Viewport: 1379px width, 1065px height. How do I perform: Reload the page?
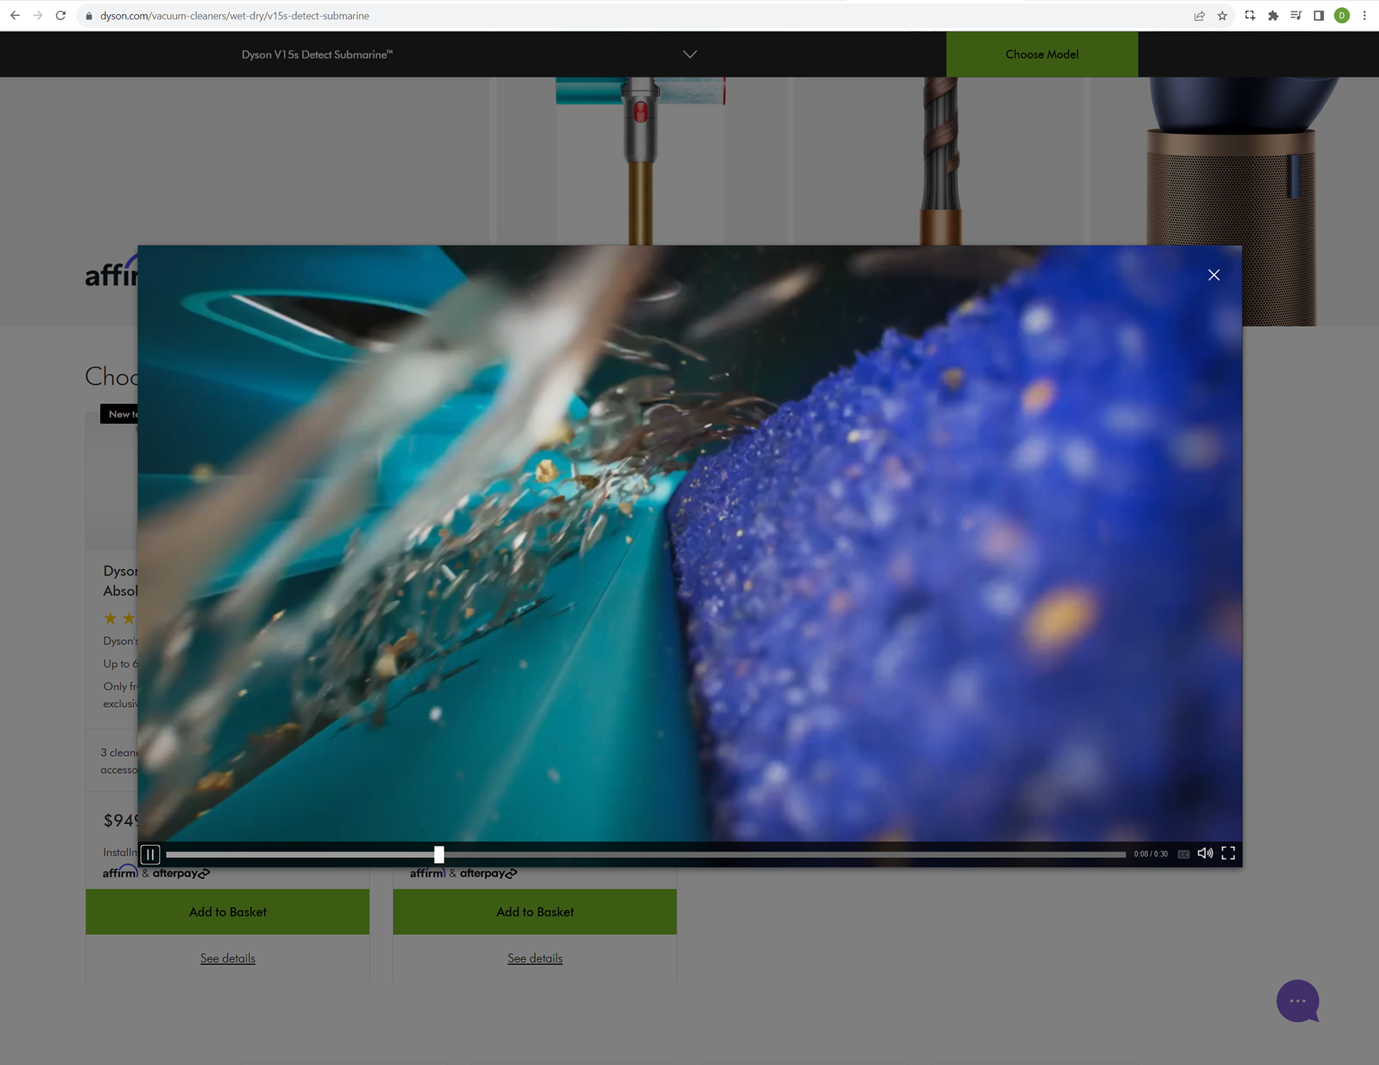[x=61, y=16]
